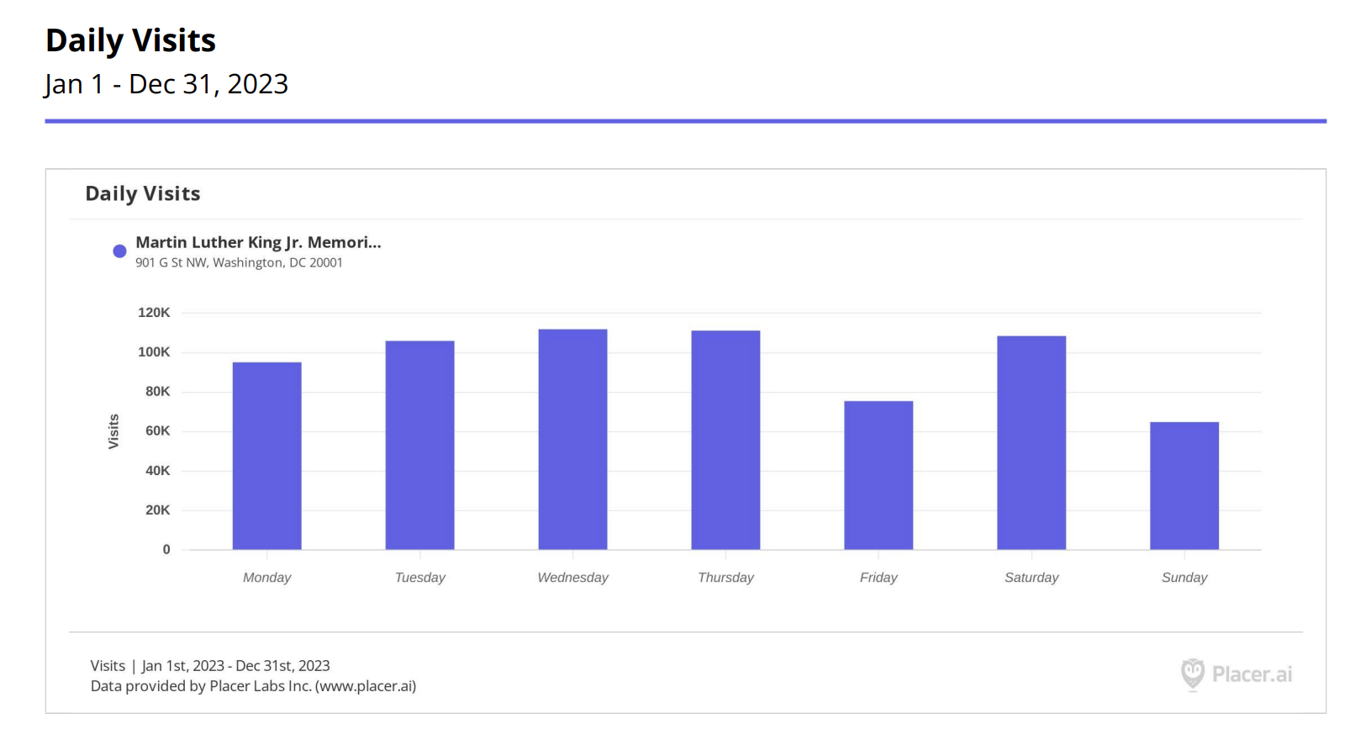Click the Saturday axis label
Image resolution: width=1371 pixels, height=740 pixels.
pyautogui.click(x=1031, y=578)
